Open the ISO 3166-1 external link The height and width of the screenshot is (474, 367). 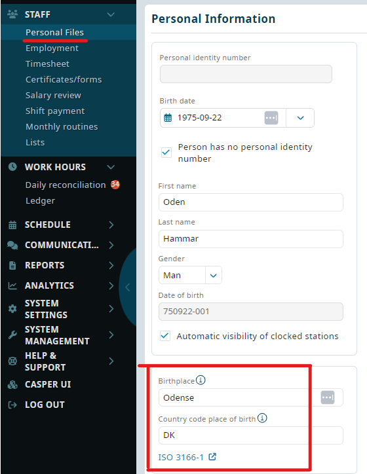pyautogui.click(x=187, y=457)
